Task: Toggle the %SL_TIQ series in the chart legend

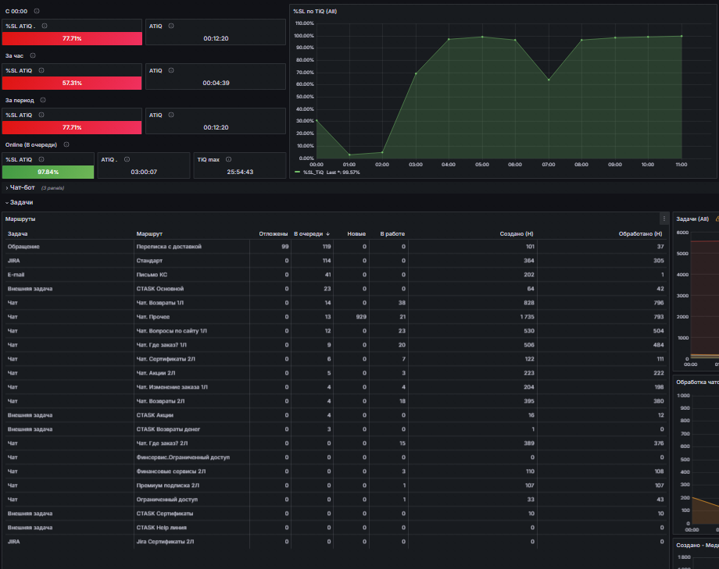Action: (313, 172)
